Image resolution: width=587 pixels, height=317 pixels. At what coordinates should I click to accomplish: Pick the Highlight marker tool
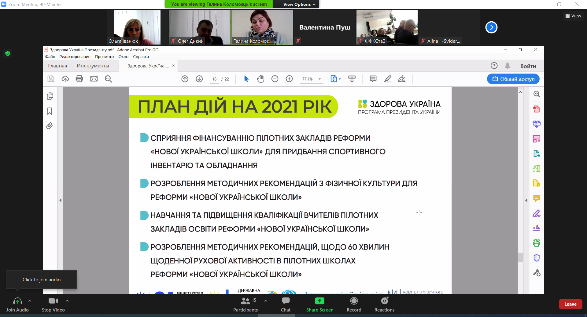pyautogui.click(x=387, y=79)
